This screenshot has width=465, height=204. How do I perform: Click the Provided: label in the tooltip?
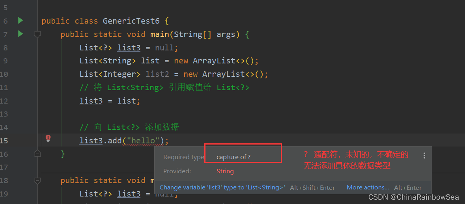click(x=177, y=171)
